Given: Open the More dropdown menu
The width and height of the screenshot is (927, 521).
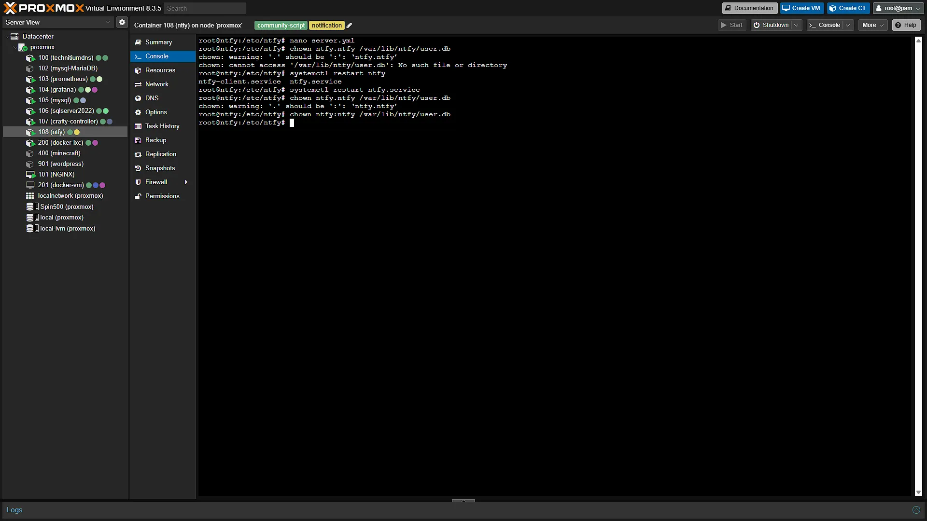Looking at the screenshot, I should tap(873, 25).
